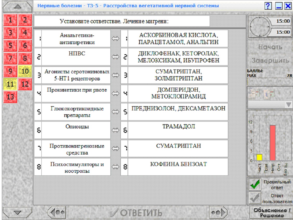This screenshot has height=220, width=293.
Task: Go to question 13 tile
Action: (x=10, y=97)
